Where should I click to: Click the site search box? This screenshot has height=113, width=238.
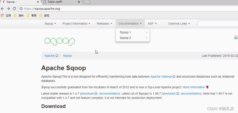coord(218,24)
